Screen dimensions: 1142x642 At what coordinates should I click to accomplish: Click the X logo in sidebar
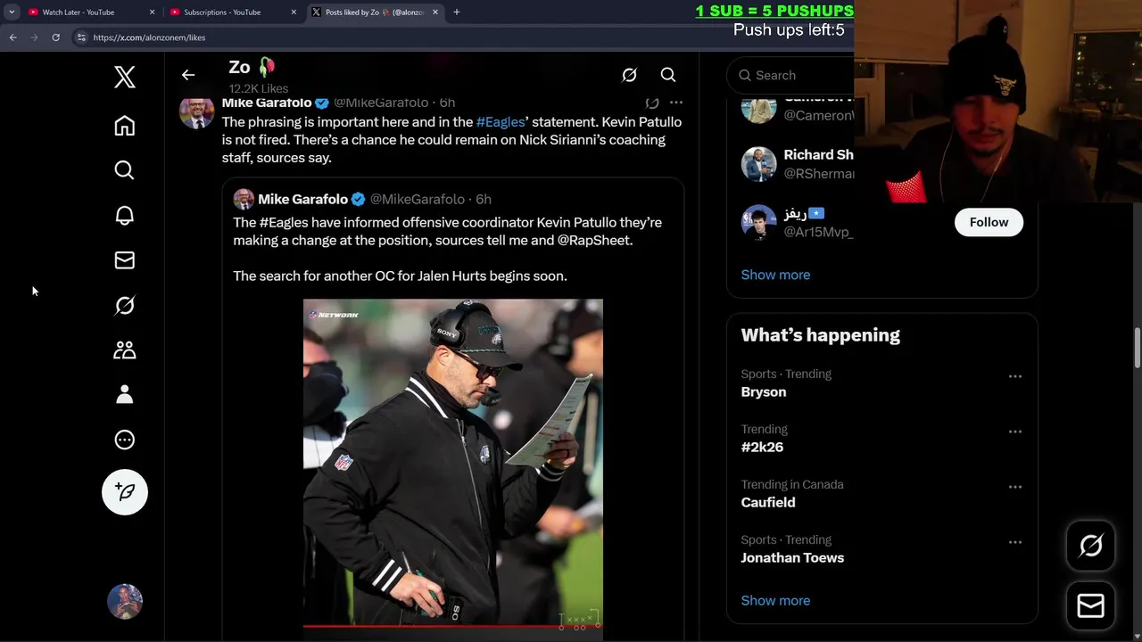125,77
